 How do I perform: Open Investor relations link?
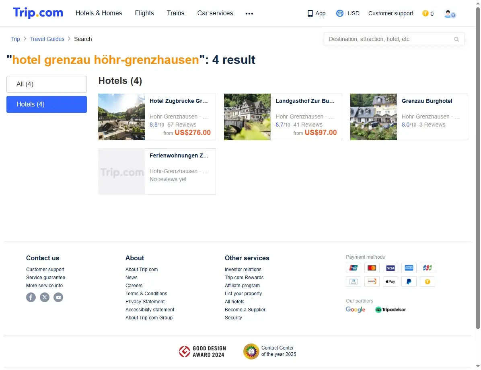coord(243,270)
